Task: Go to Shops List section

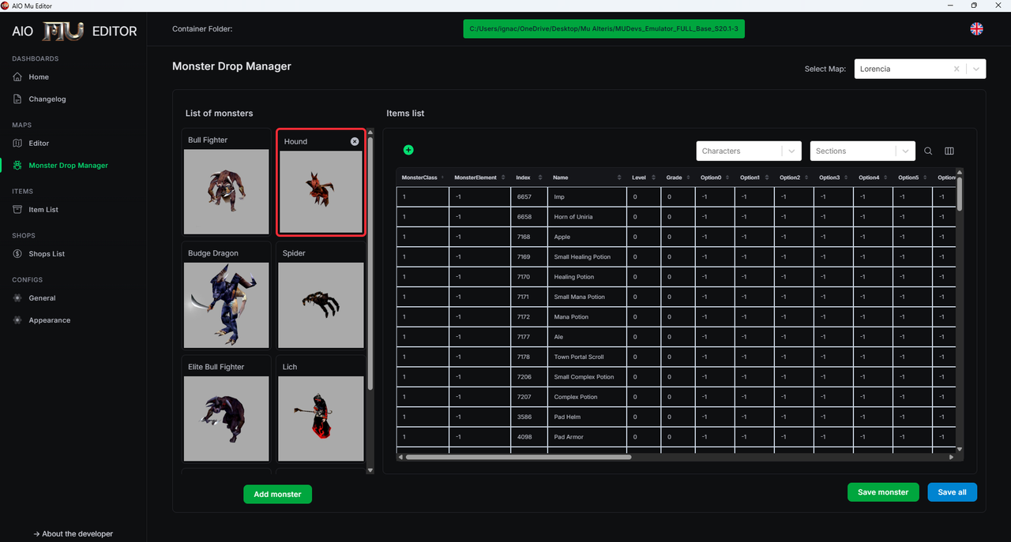Action: [x=47, y=254]
